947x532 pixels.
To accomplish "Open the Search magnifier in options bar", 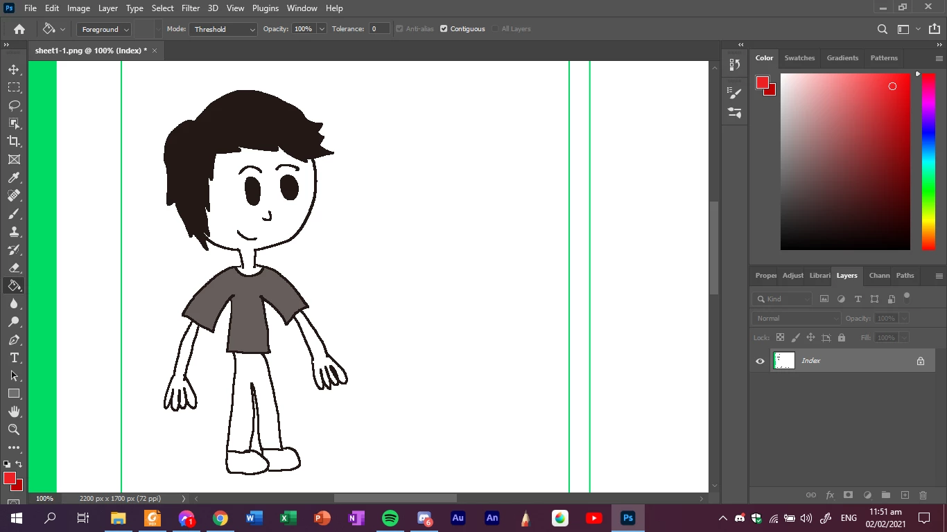I will (882, 29).
